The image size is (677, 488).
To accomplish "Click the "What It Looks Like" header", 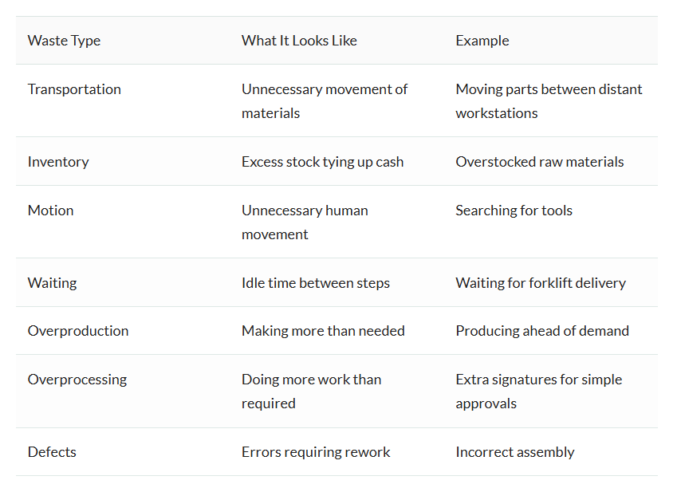I will point(299,41).
